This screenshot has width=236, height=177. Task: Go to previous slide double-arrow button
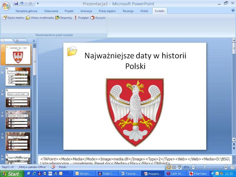234,145
